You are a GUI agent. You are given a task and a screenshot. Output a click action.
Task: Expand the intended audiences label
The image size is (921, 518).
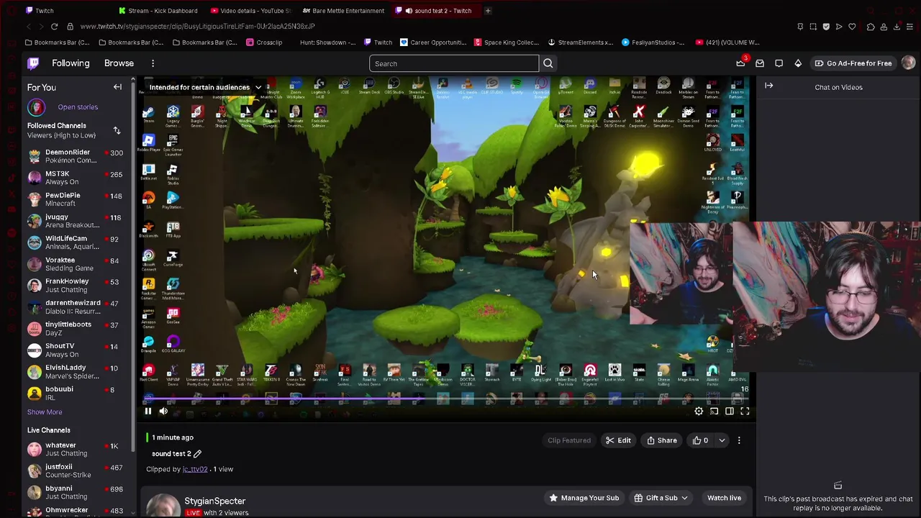(204, 87)
